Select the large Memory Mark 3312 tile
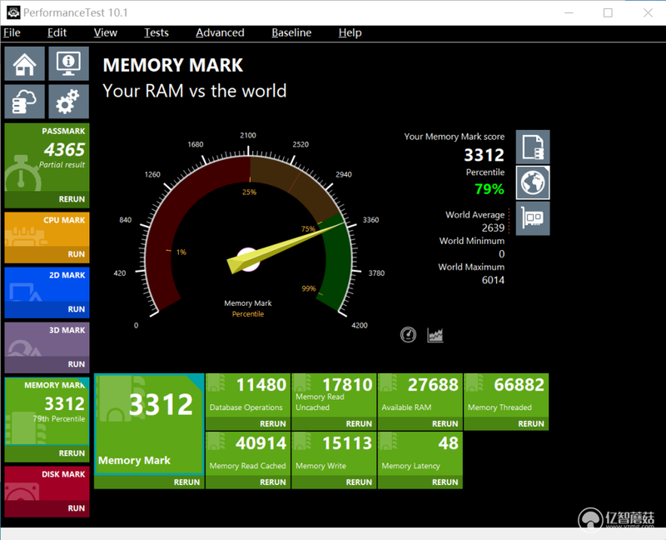This screenshot has width=666, height=540. pos(149,424)
